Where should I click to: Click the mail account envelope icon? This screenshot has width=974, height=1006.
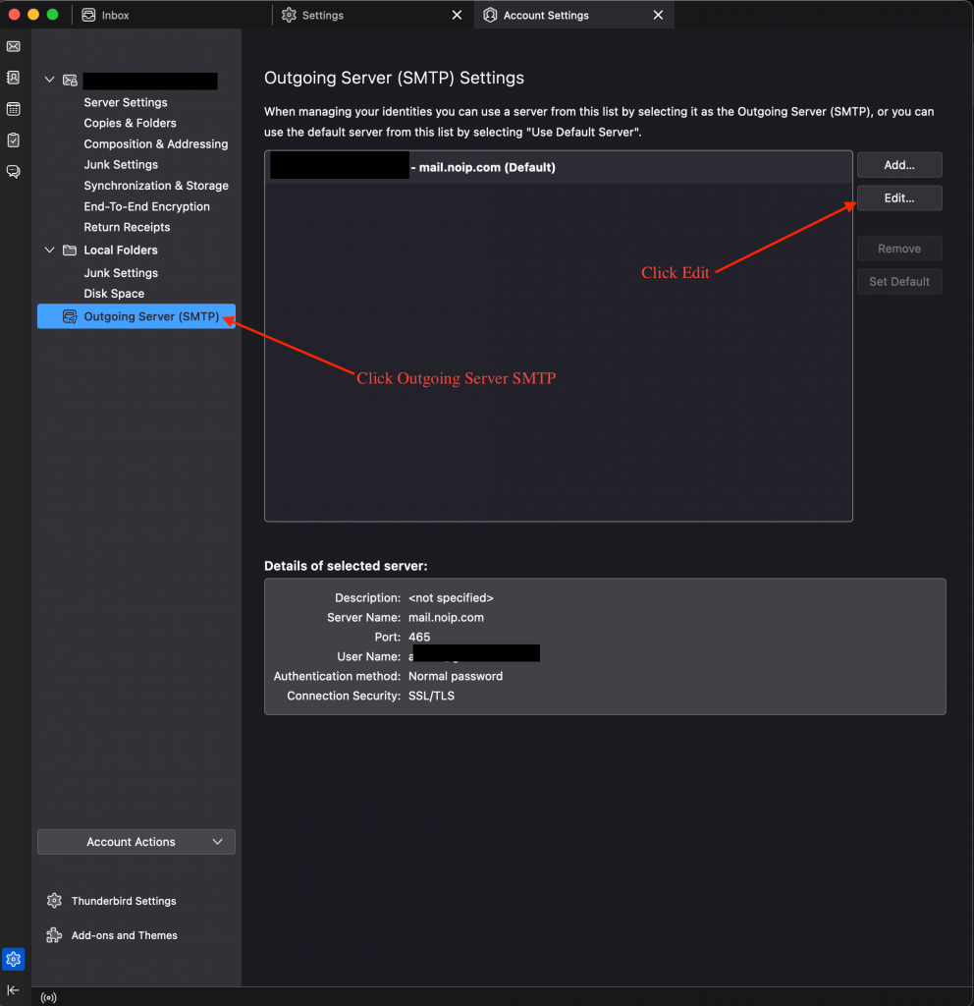click(70, 81)
